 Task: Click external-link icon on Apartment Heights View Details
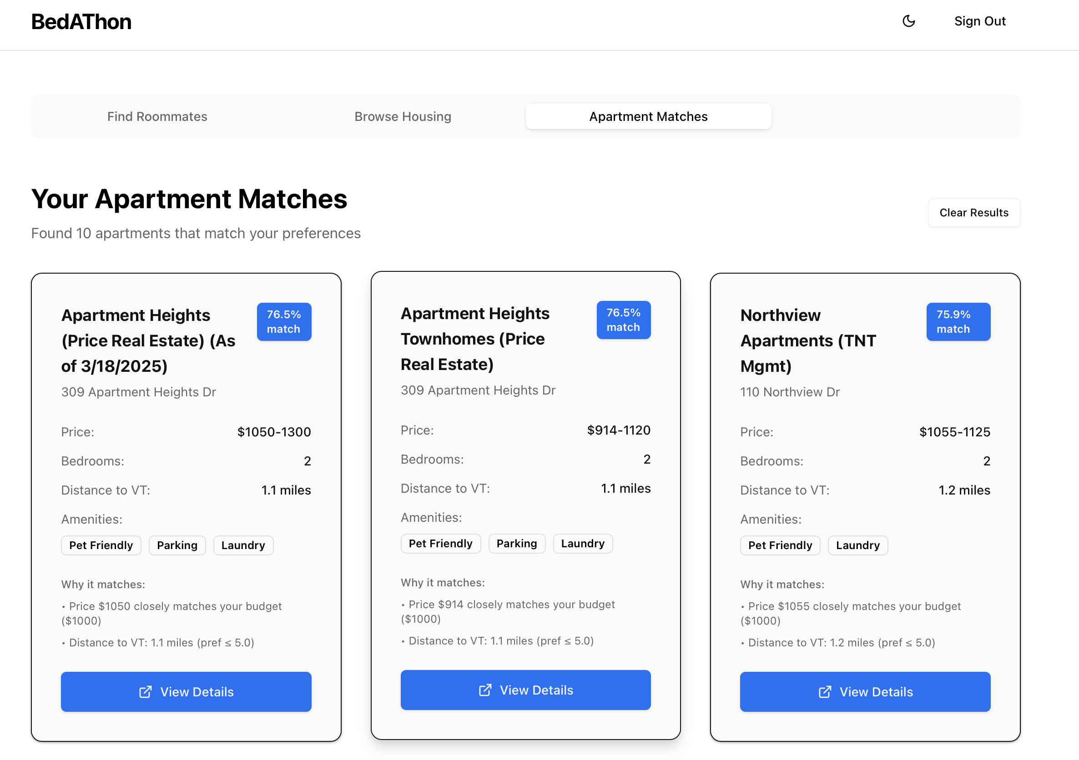[146, 692]
